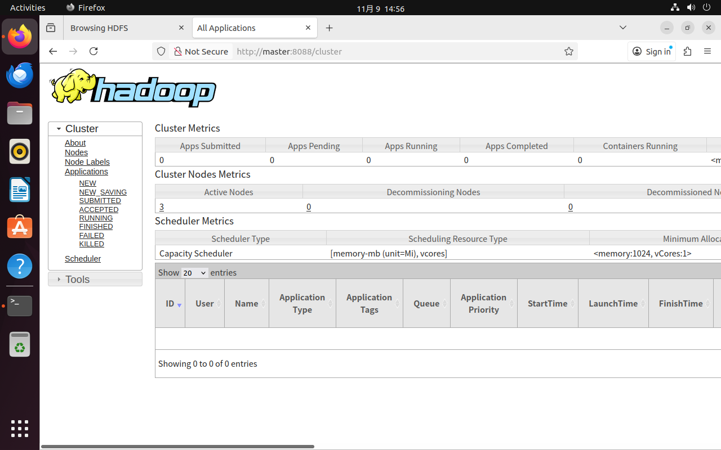This screenshot has height=450, width=721.
Task: Go back with browser back arrow
Action: pyautogui.click(x=53, y=51)
